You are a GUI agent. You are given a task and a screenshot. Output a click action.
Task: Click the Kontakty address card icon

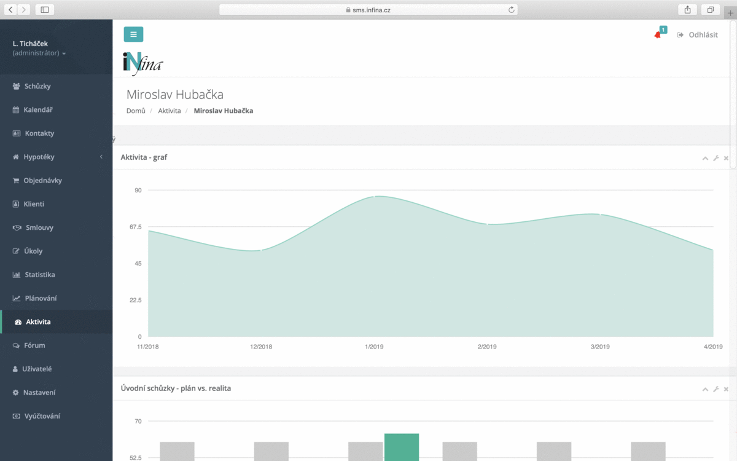[x=17, y=133]
